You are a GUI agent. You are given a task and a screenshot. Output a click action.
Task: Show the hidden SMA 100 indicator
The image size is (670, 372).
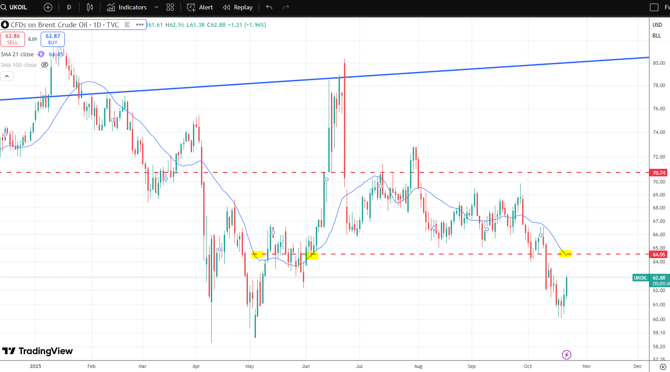45,65
